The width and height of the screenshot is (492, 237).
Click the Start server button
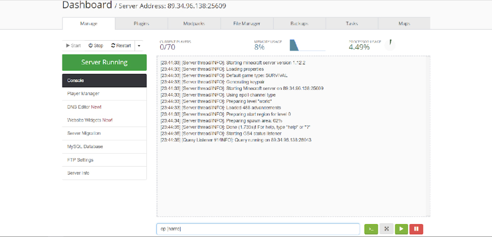73,46
